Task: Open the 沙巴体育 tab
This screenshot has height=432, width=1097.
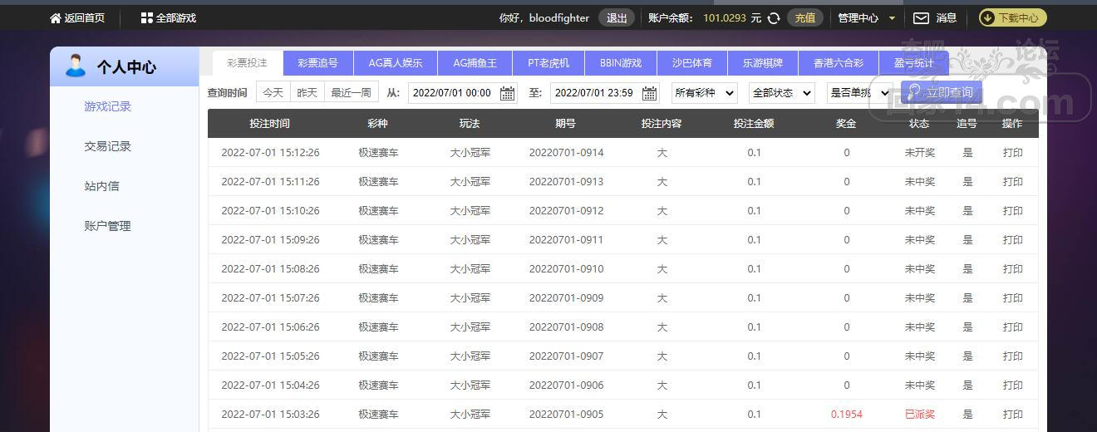Action: click(692, 63)
